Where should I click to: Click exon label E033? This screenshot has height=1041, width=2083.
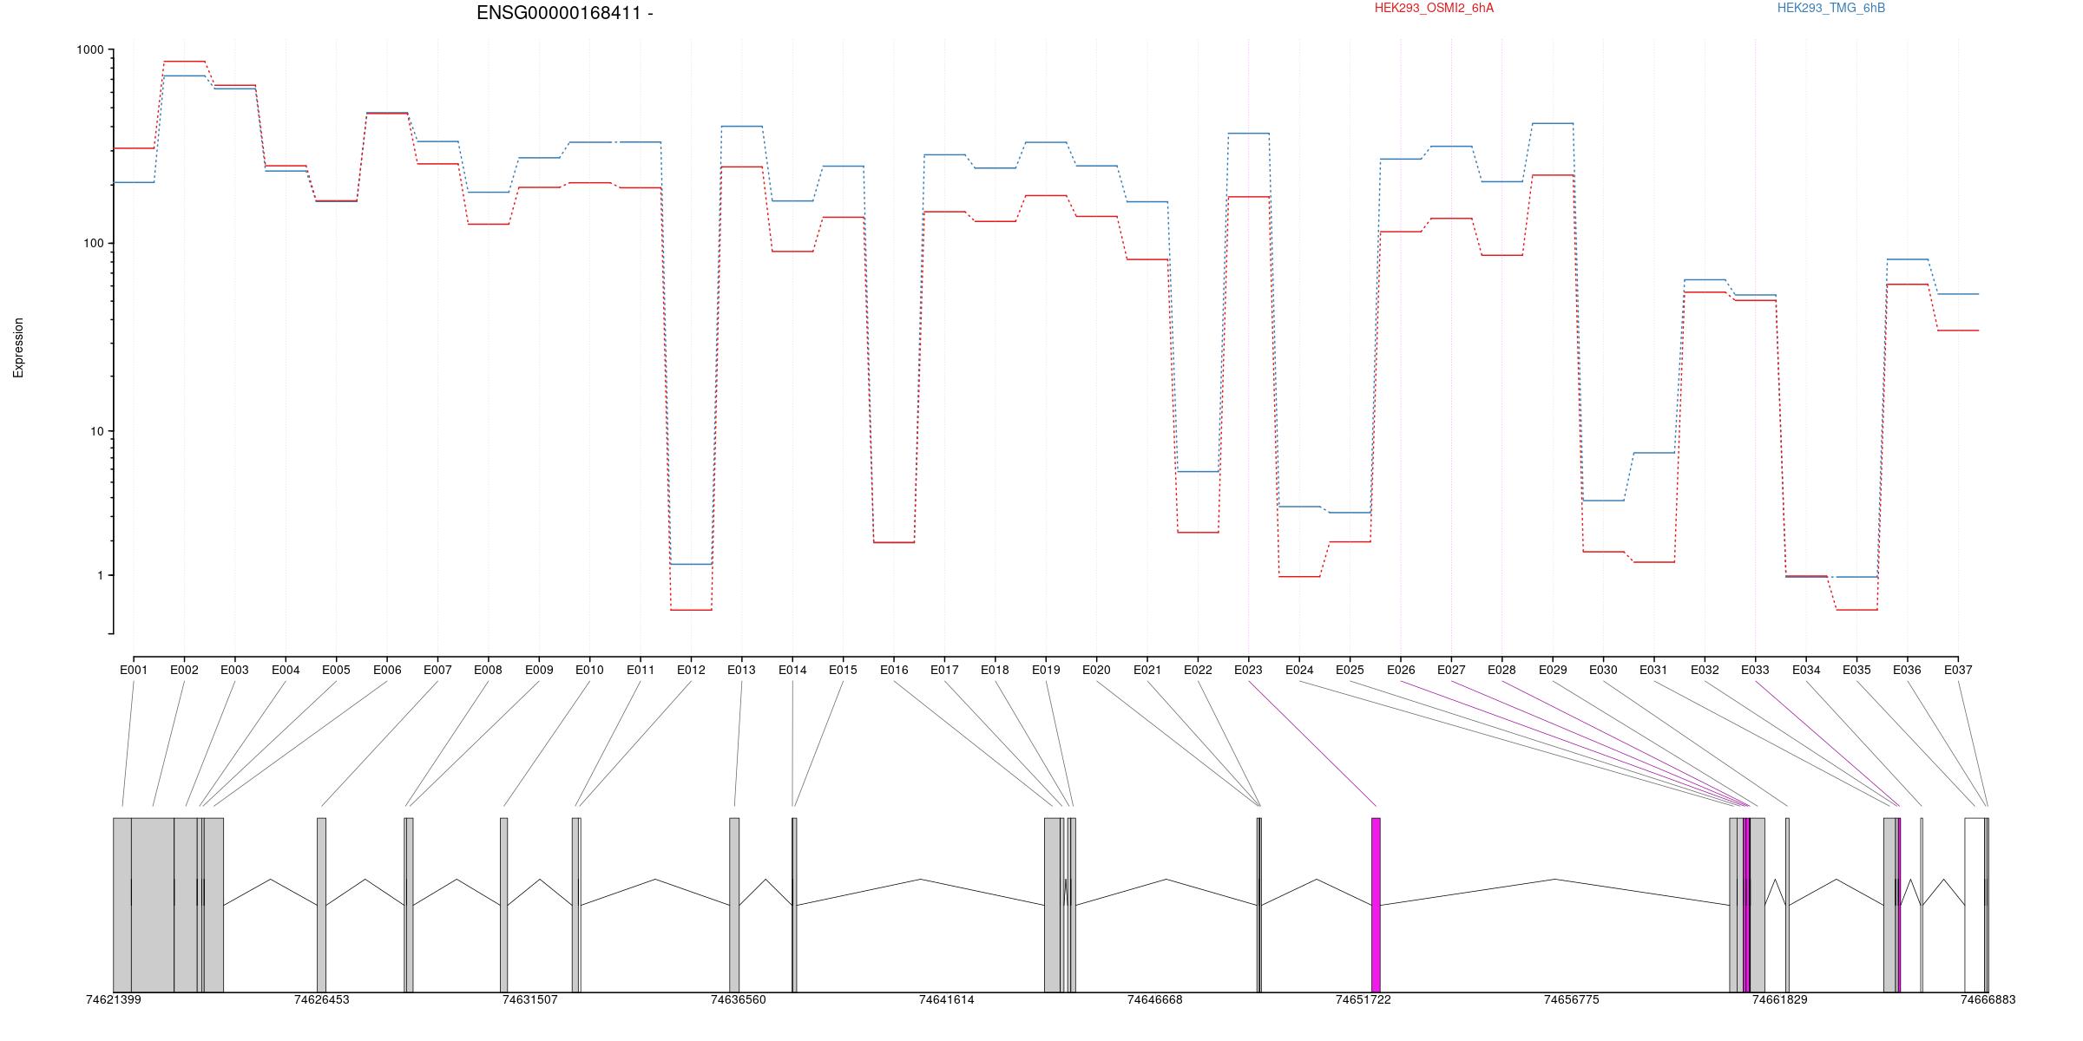pyautogui.click(x=1755, y=670)
